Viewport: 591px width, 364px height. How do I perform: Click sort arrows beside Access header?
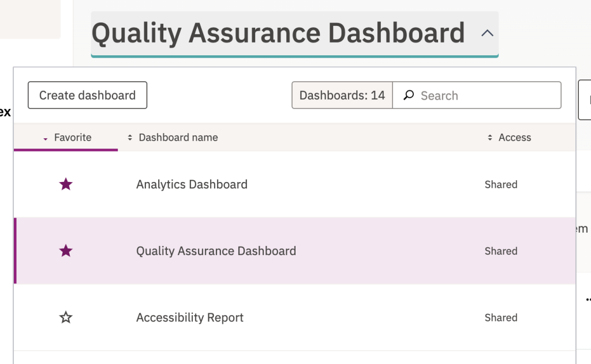490,138
